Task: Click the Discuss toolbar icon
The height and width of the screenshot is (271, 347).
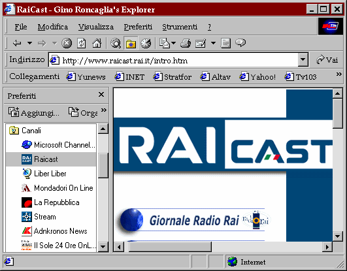Action: click(225, 43)
